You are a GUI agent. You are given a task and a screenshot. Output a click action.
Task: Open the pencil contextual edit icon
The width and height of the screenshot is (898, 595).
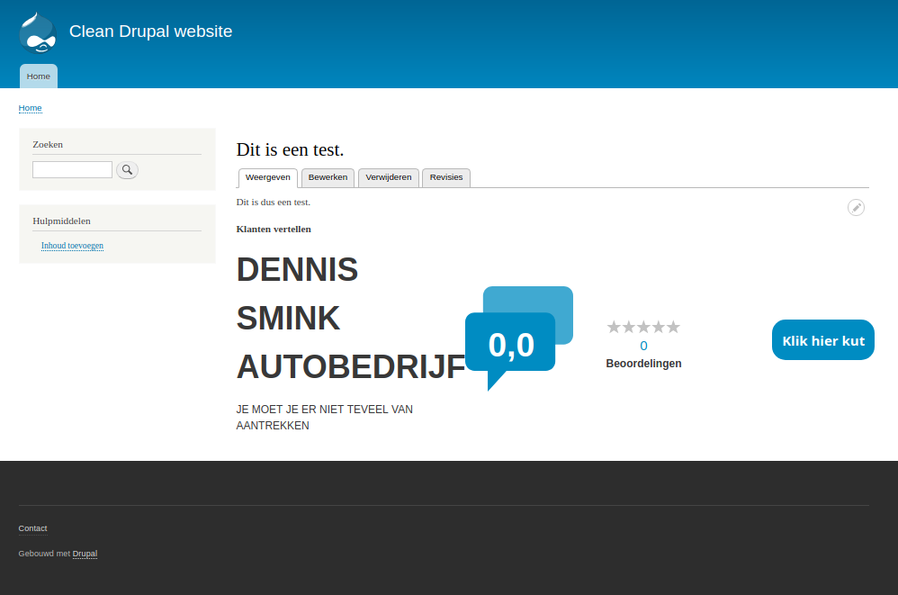click(856, 207)
